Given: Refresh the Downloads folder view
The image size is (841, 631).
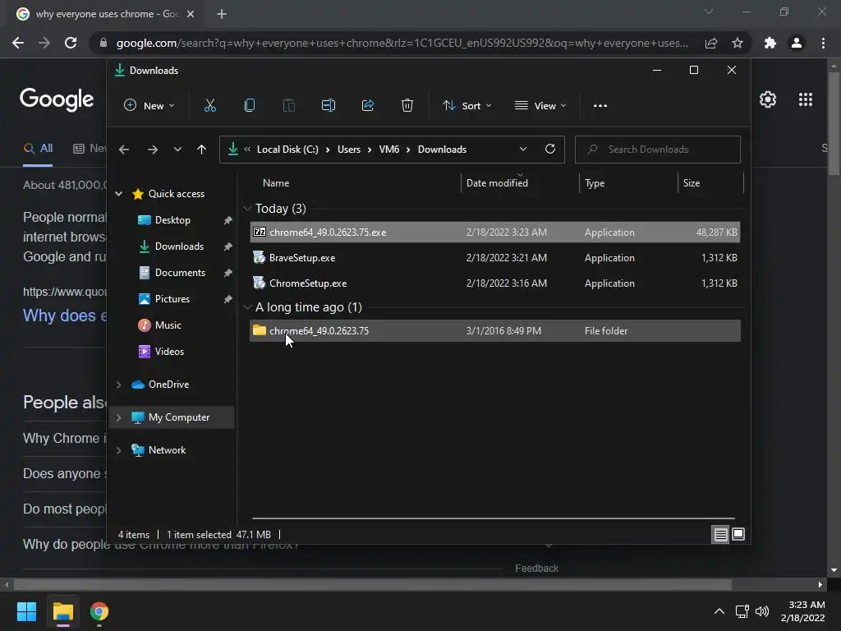Looking at the screenshot, I should tap(549, 150).
